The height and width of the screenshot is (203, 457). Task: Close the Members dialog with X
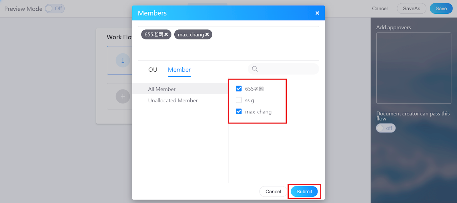317,13
